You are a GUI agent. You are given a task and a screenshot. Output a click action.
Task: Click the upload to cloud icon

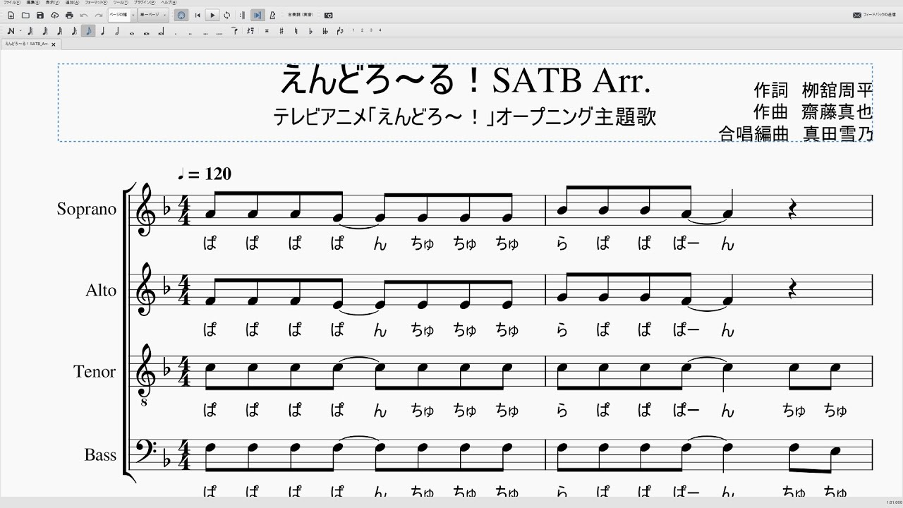54,15
